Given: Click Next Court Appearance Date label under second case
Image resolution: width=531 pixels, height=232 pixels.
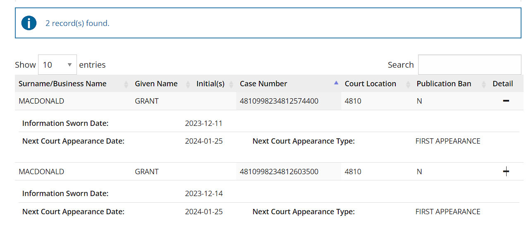Looking at the screenshot, I should tap(73, 212).
